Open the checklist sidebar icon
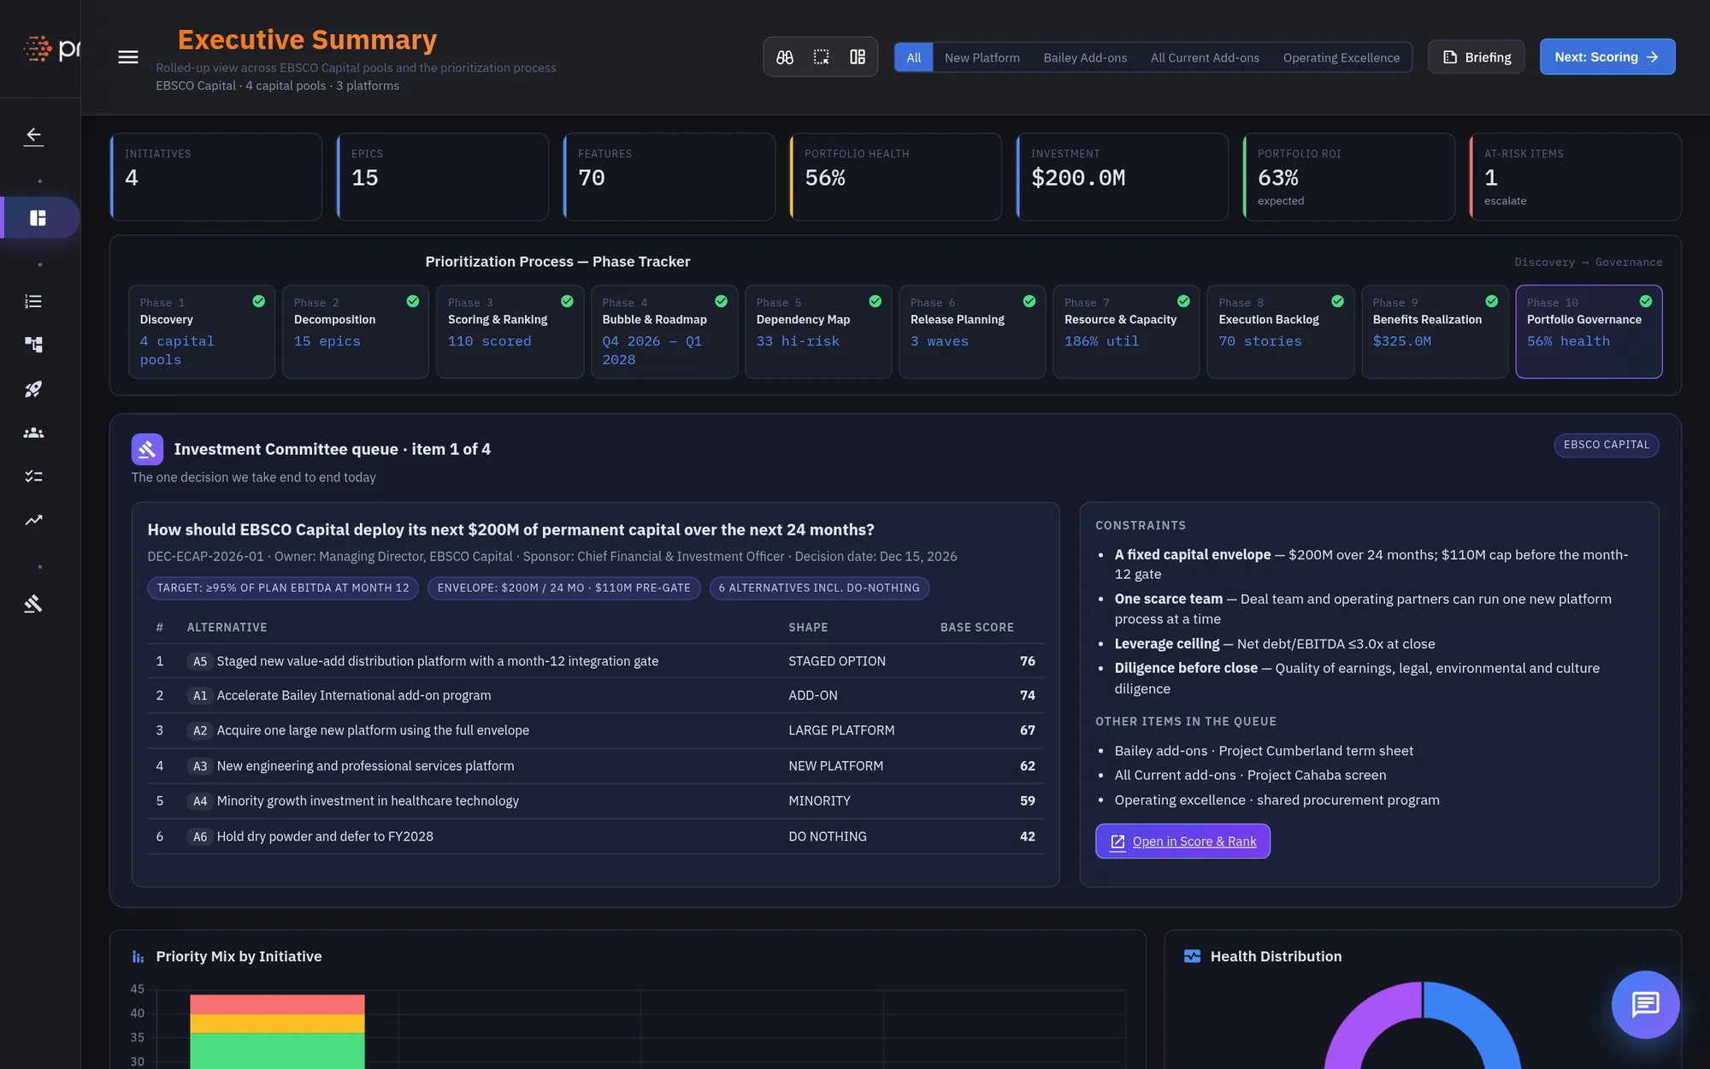Screen dimensions: 1710x1069 pyautogui.click(x=33, y=476)
